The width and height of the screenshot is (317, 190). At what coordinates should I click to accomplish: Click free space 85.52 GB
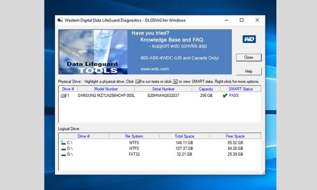tap(235, 143)
